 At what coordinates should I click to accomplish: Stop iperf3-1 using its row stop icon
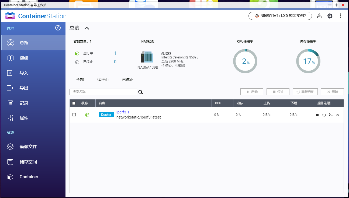pos(317,115)
